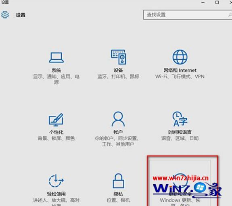Click the 网络和 Internet label
Viewport: 232px width, 206px height.
180,70
